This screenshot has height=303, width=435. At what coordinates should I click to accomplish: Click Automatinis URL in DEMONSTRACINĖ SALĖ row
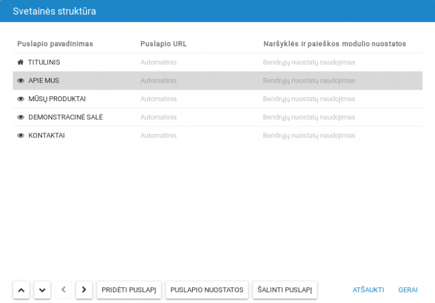pos(158,117)
